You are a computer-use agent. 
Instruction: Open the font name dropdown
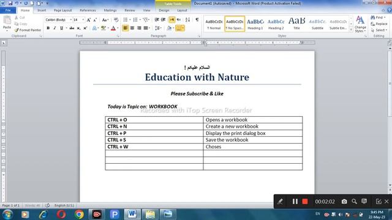click(x=71, y=20)
